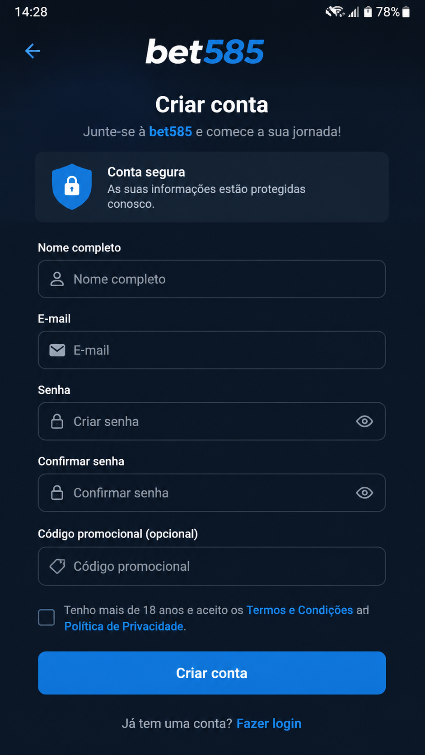Tap the battery icon in status bar
This screenshot has width=425, height=755.
[x=406, y=12]
